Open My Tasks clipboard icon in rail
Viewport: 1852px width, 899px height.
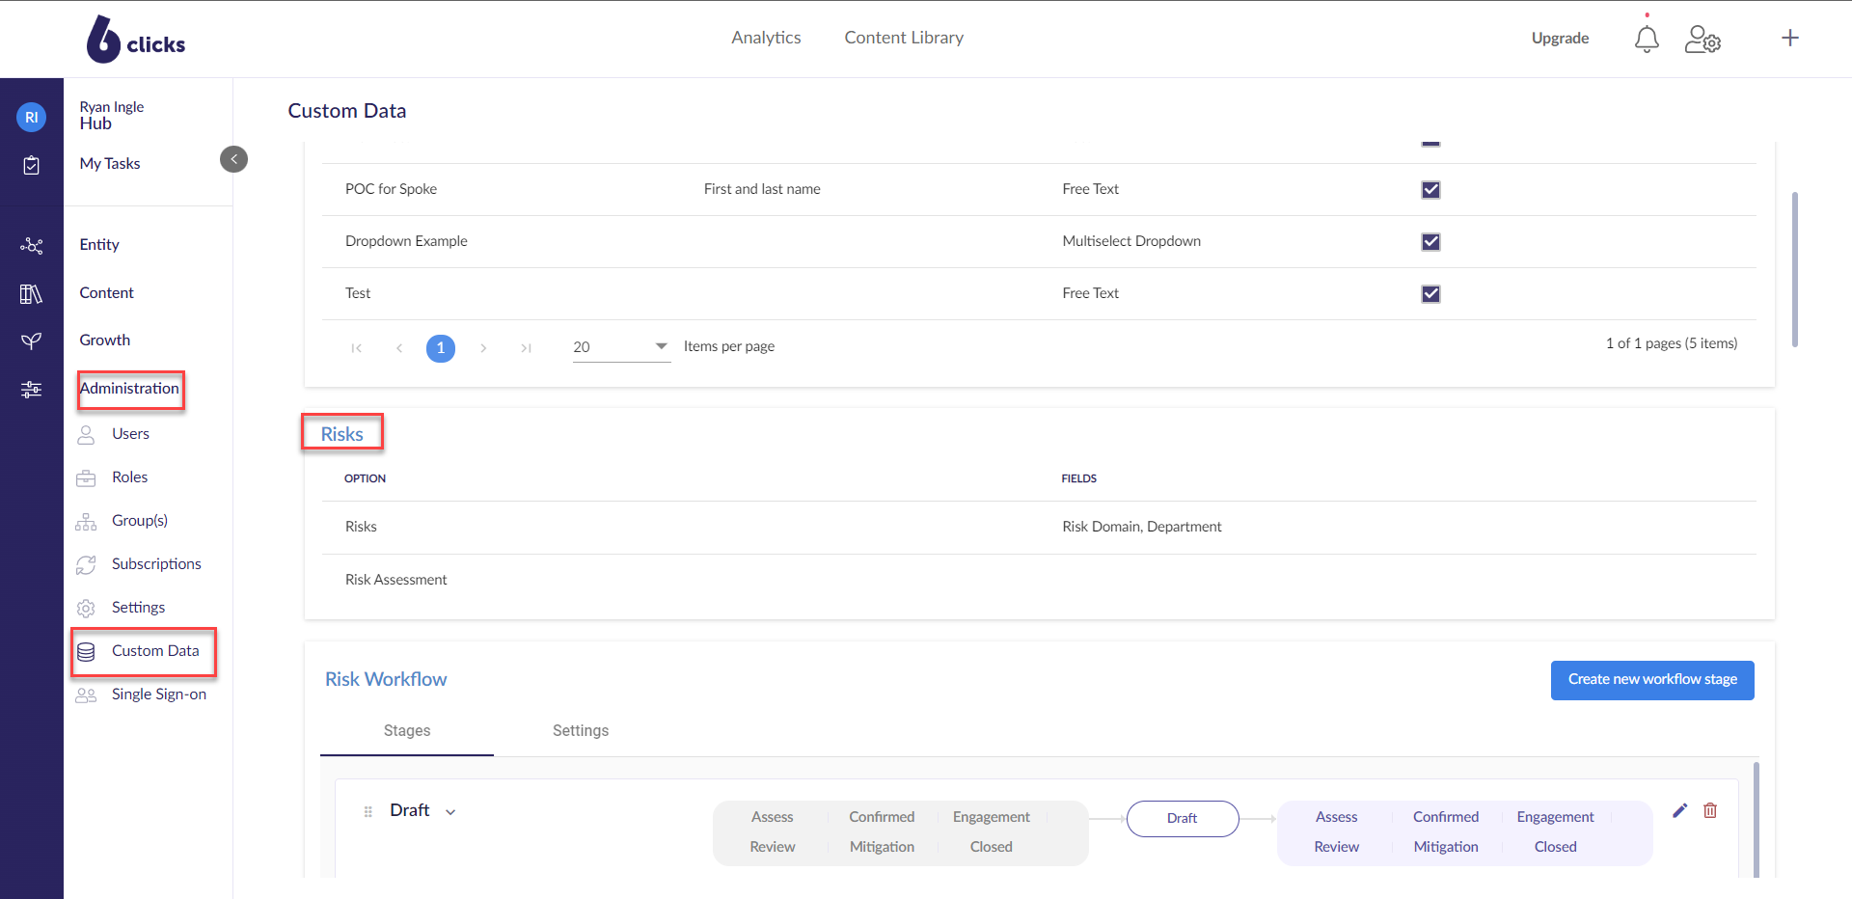coord(32,165)
